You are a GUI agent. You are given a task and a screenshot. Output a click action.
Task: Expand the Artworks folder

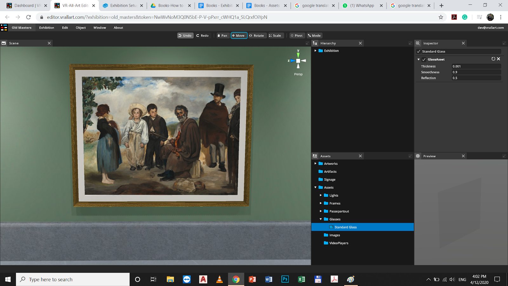[315, 164]
